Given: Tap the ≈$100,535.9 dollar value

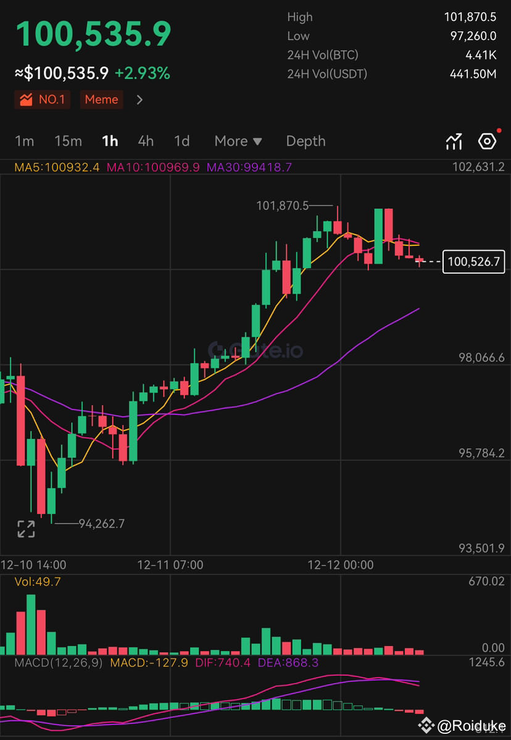Looking at the screenshot, I should 62,73.
